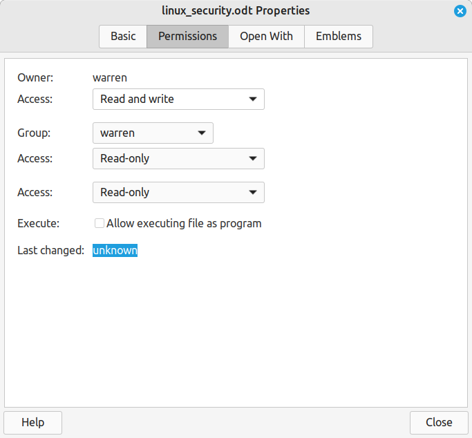Click the 'Last changed:' label
The width and height of the screenshot is (472, 438).
pyautogui.click(x=50, y=250)
